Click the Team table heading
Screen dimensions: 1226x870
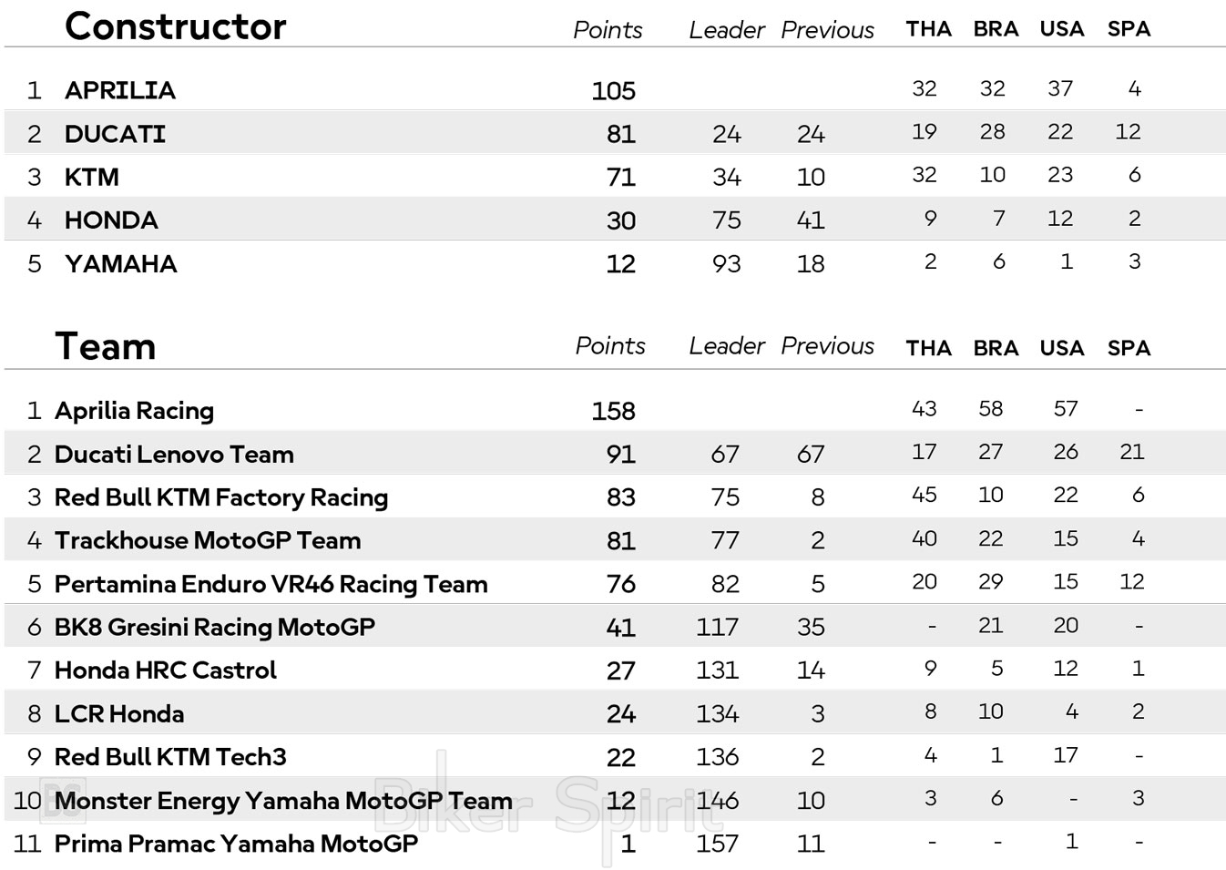[x=106, y=347]
